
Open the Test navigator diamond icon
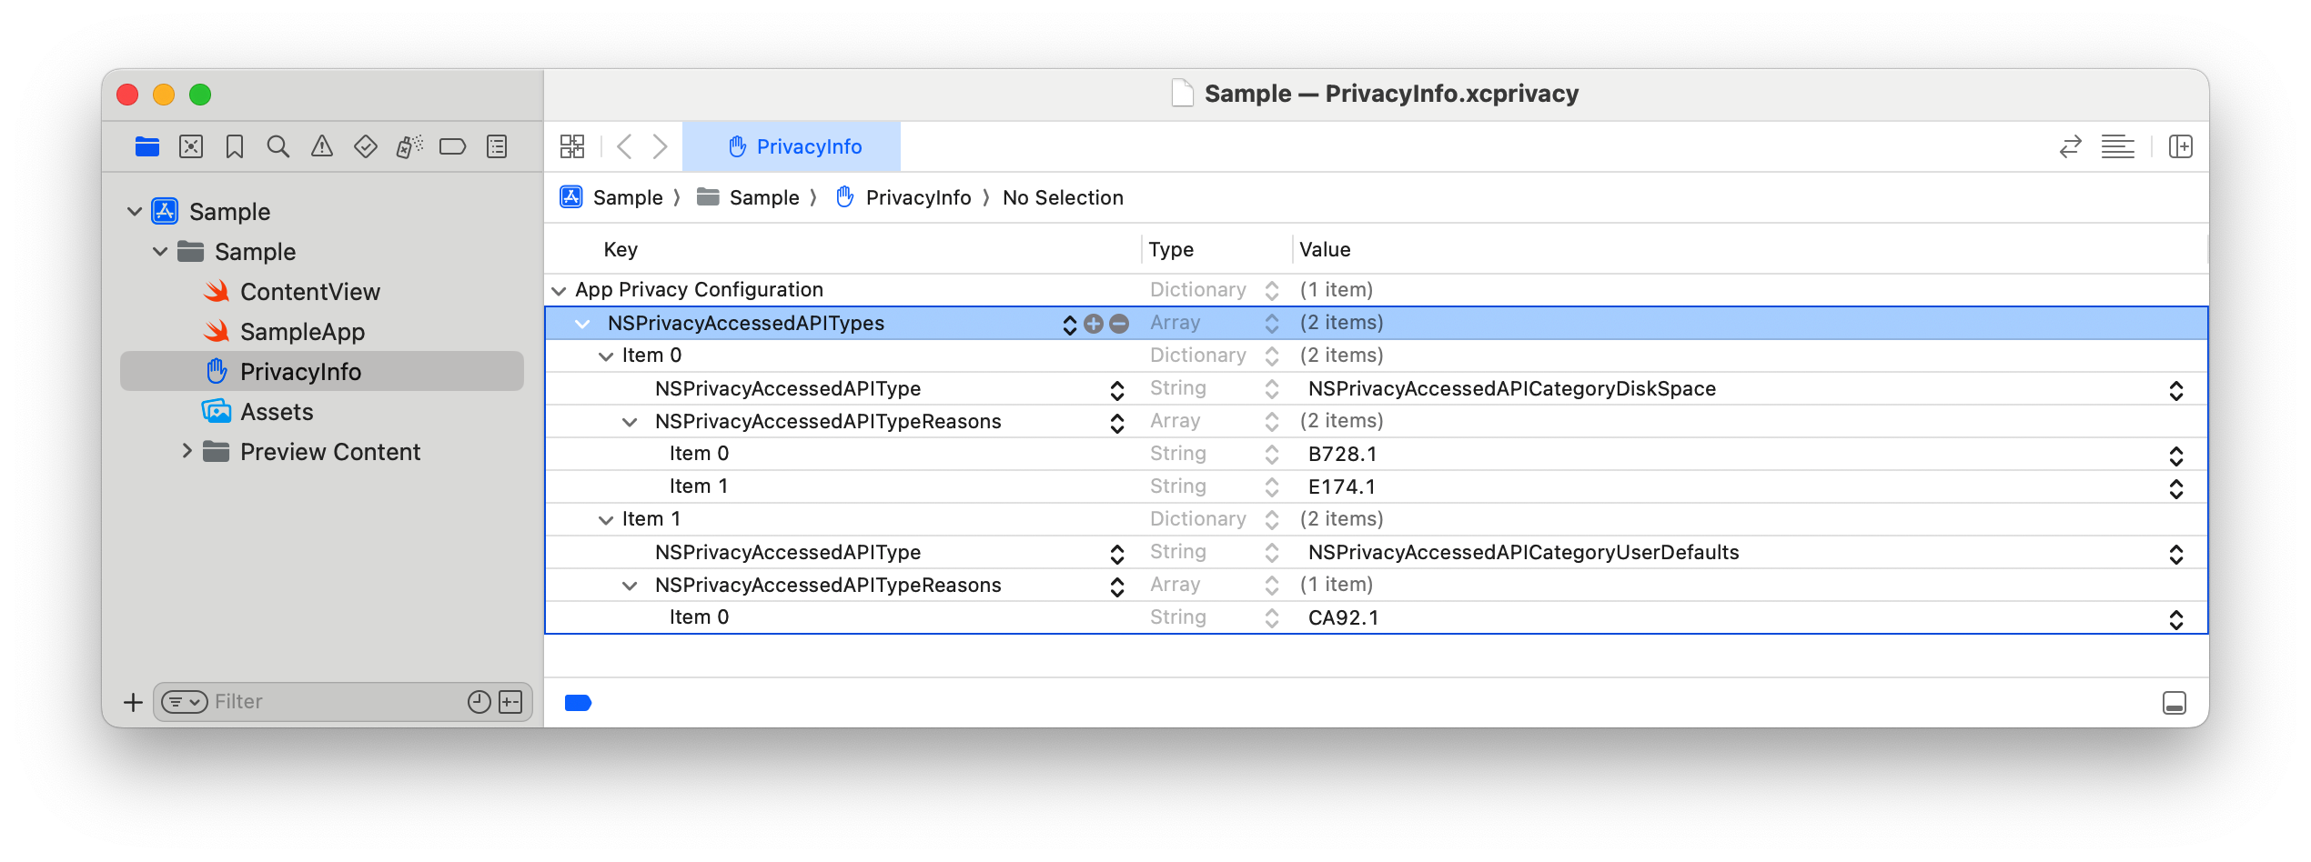tap(366, 146)
